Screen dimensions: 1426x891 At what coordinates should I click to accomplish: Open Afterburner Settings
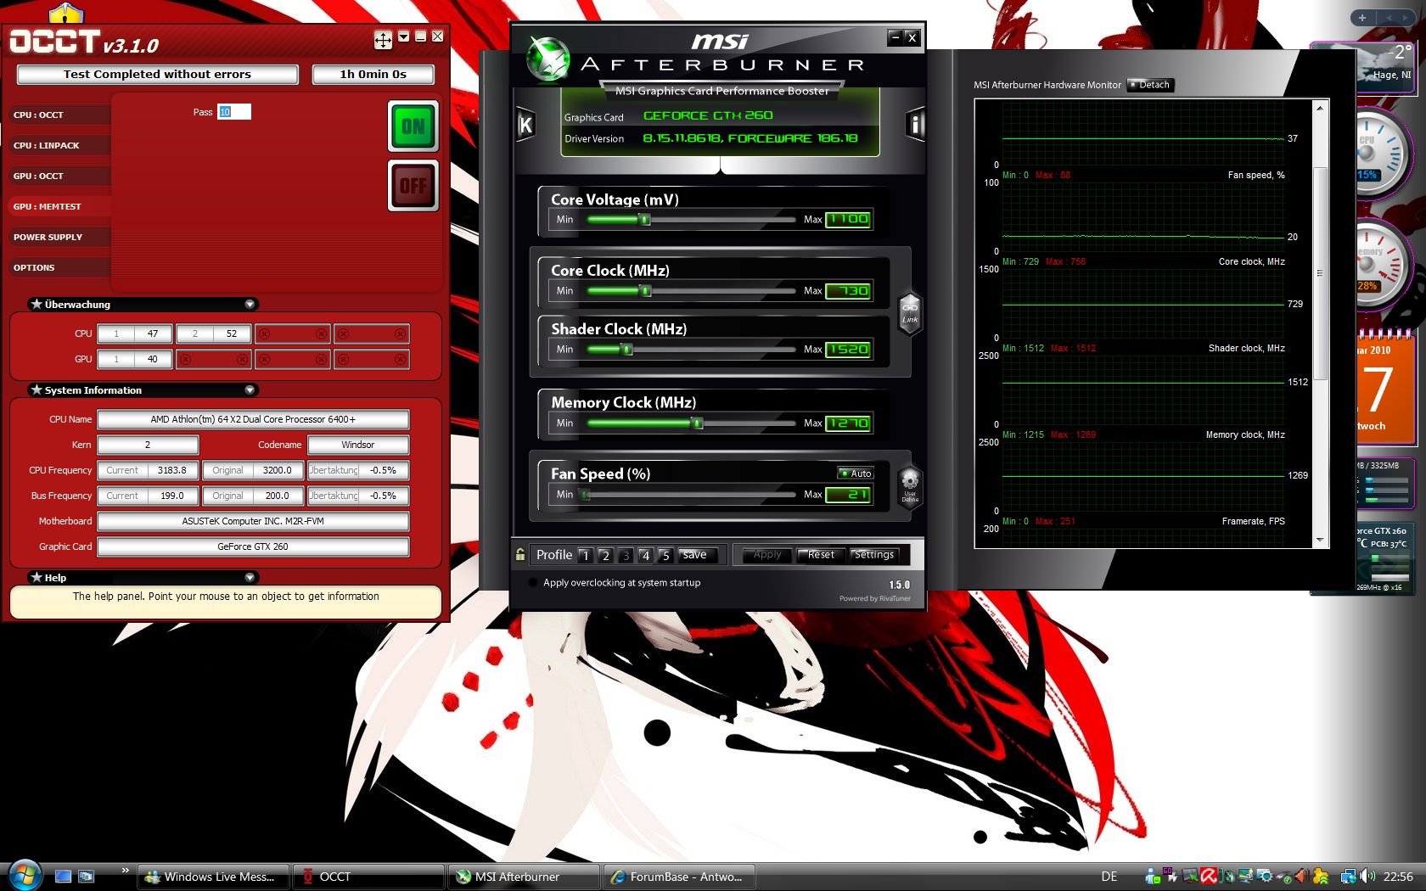874,555
